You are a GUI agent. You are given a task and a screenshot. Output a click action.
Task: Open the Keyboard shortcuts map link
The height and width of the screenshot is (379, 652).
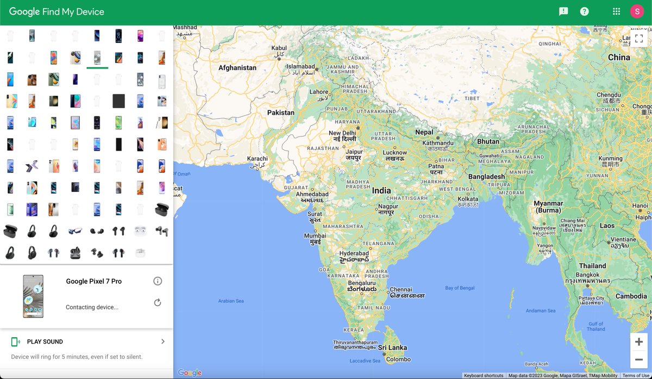click(x=484, y=376)
